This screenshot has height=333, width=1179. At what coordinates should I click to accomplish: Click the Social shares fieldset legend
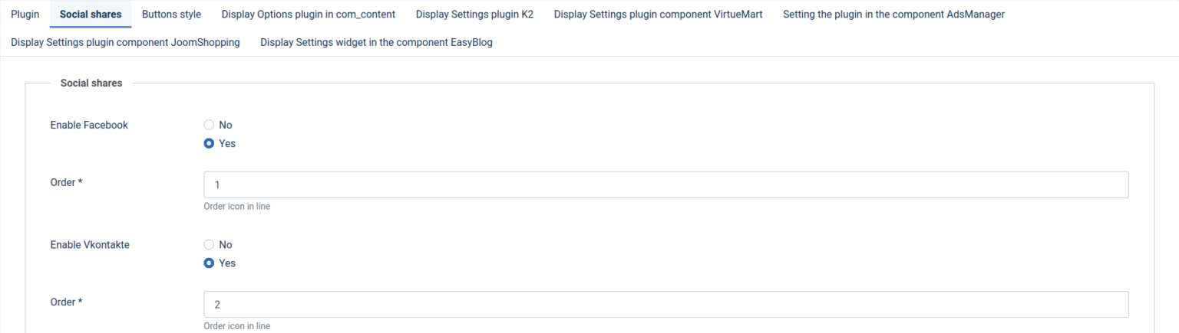pos(91,83)
